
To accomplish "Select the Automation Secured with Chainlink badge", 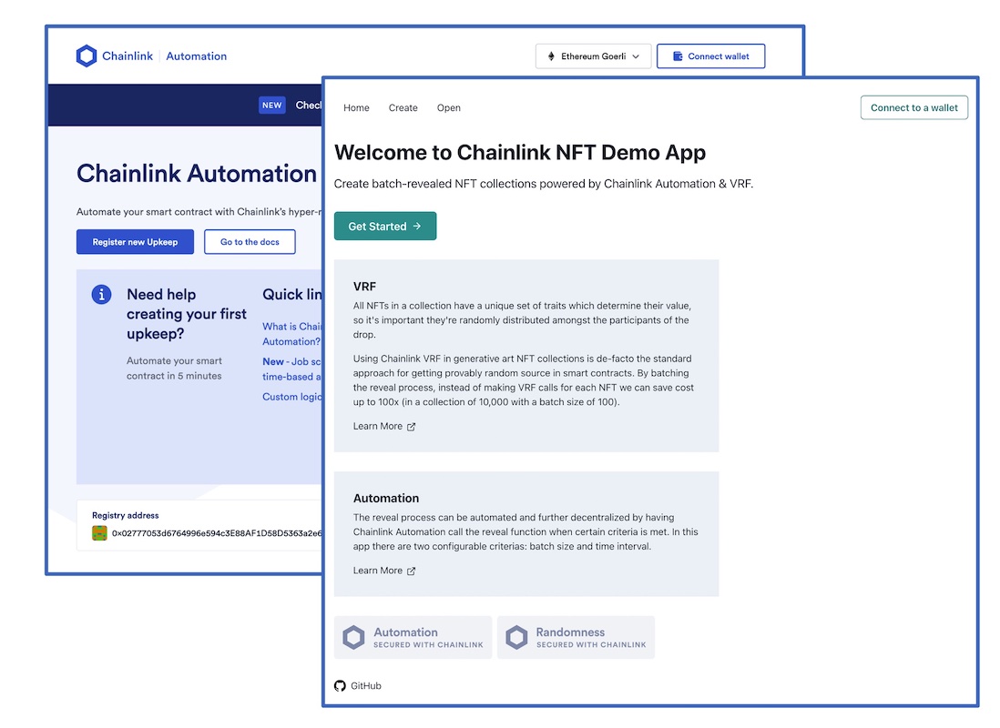I will click(x=413, y=637).
